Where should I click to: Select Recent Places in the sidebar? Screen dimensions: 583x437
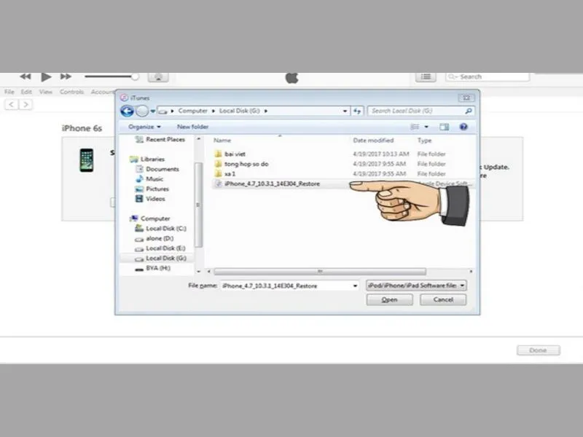(160, 139)
